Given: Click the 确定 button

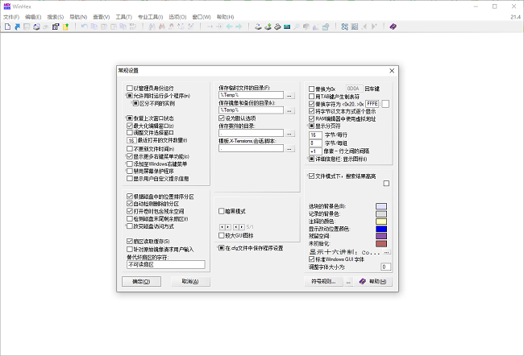Looking at the screenshot, I should (x=140, y=281).
